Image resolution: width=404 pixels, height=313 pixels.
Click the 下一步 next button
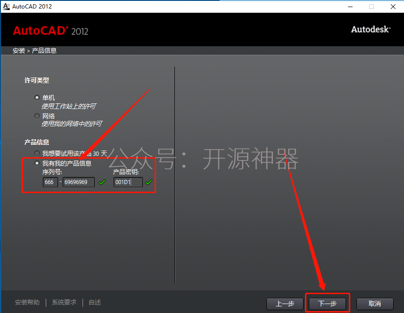(327, 304)
